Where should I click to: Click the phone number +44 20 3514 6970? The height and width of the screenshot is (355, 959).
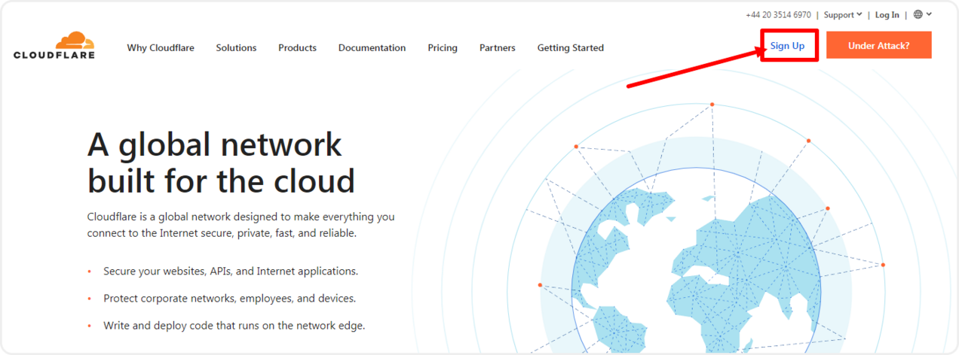(778, 15)
